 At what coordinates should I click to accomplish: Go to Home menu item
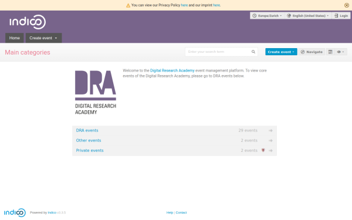[x=15, y=38]
